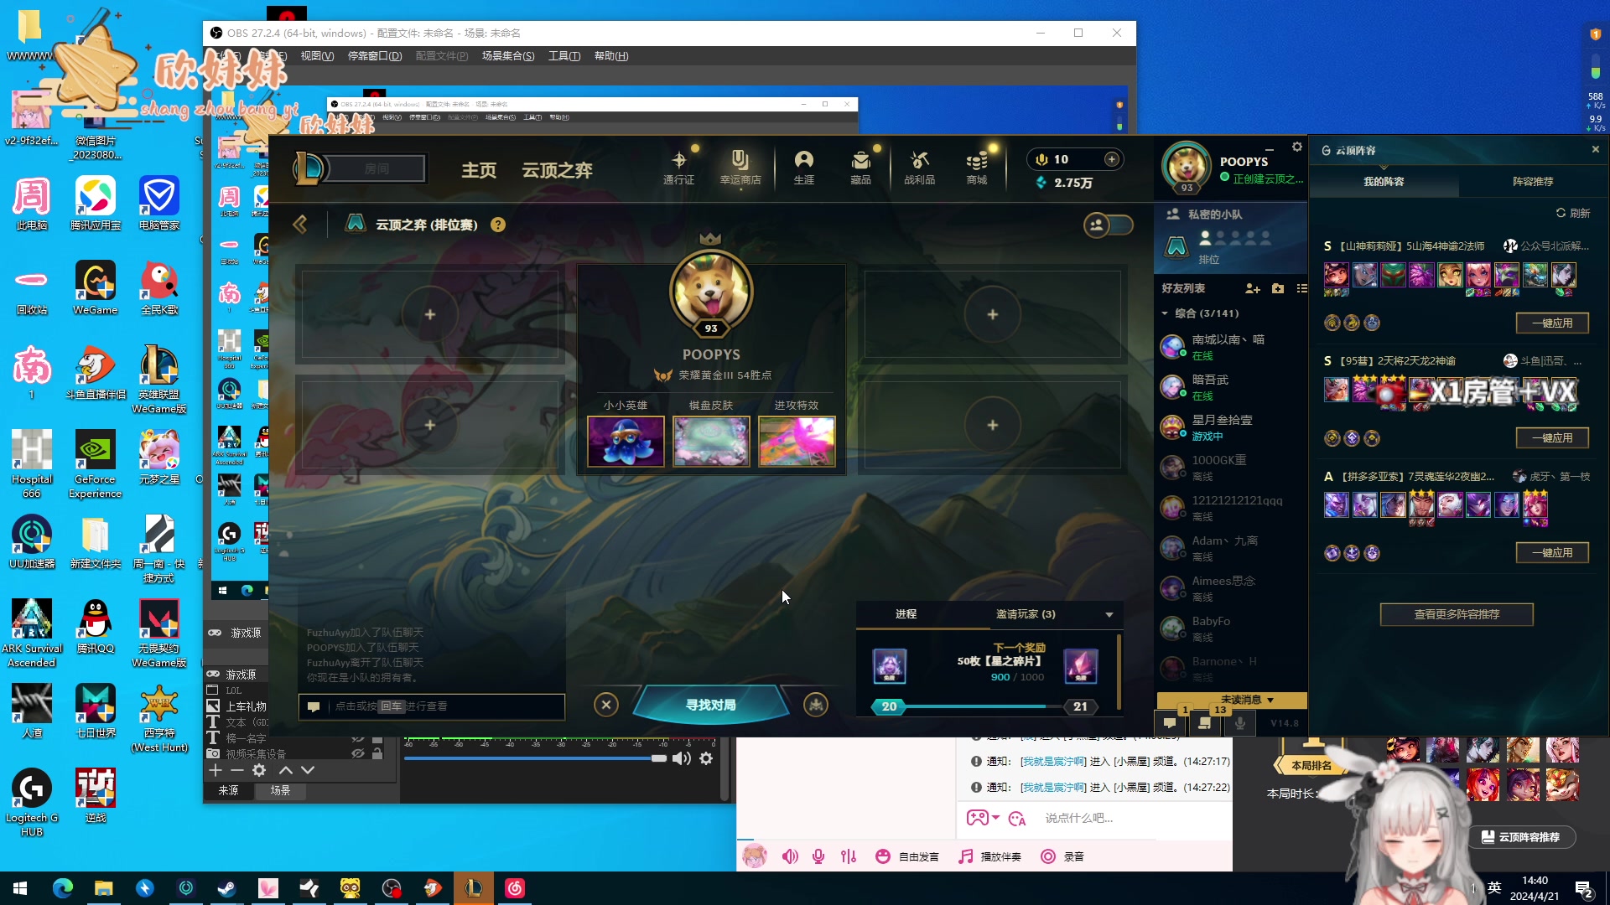This screenshot has width=1610, height=905.
Task: Open OBS 停靠窗口(D) menu
Action: pyautogui.click(x=375, y=56)
